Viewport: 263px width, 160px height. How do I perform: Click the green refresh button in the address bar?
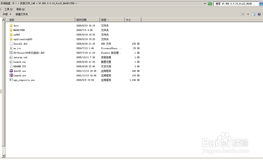(x=210, y=3)
